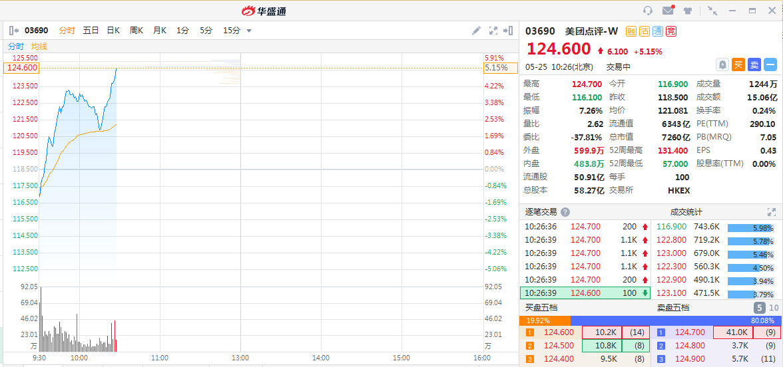The height and width of the screenshot is (367, 783).
Task: Select 5-level order book depth
Action: pos(760,308)
